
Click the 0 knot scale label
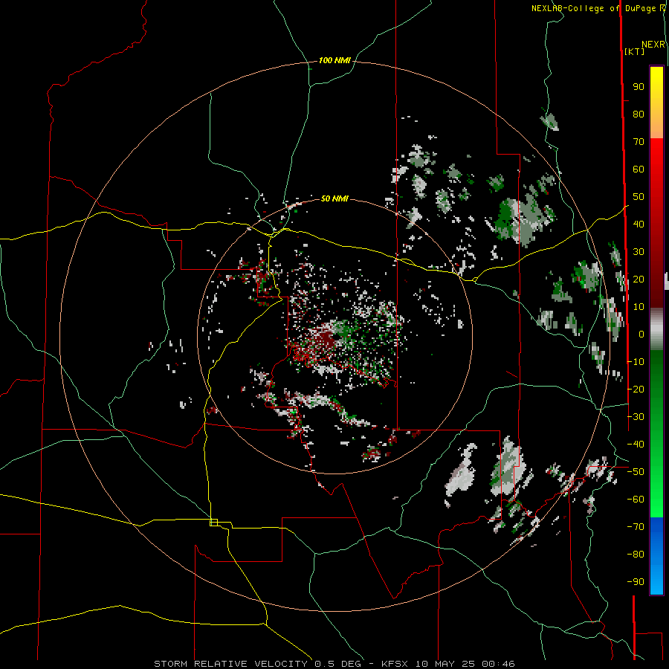tap(641, 334)
